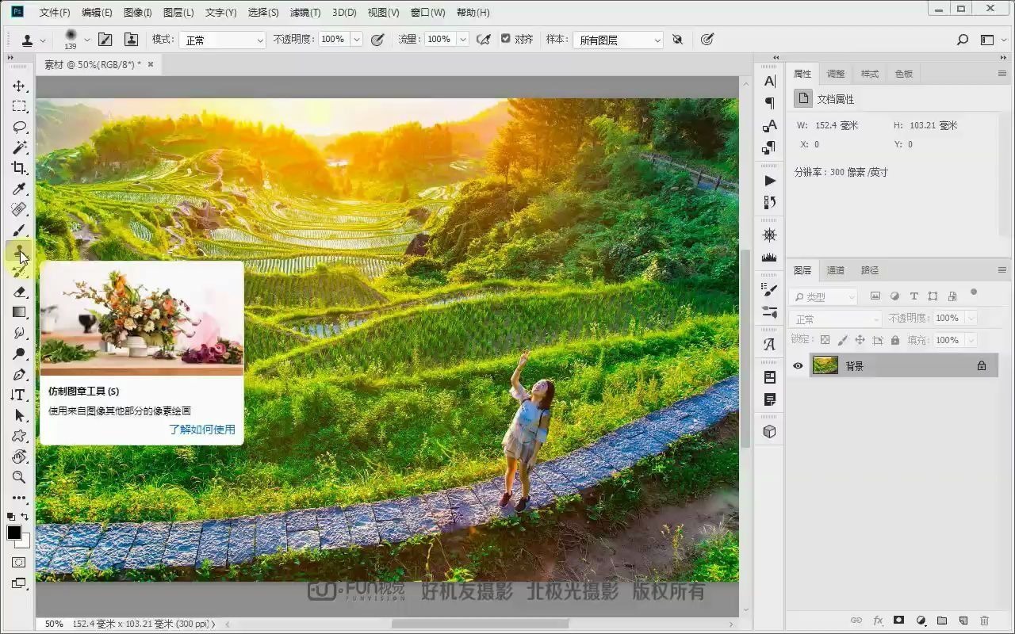This screenshot has height=634, width=1015.
Task: Click the 背景 layer thumbnail
Action: tap(825, 365)
